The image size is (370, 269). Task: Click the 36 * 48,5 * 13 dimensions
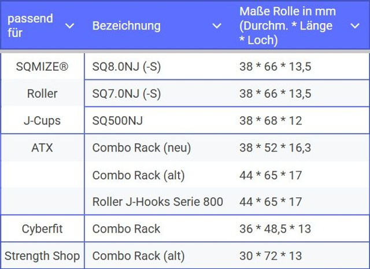(275, 229)
